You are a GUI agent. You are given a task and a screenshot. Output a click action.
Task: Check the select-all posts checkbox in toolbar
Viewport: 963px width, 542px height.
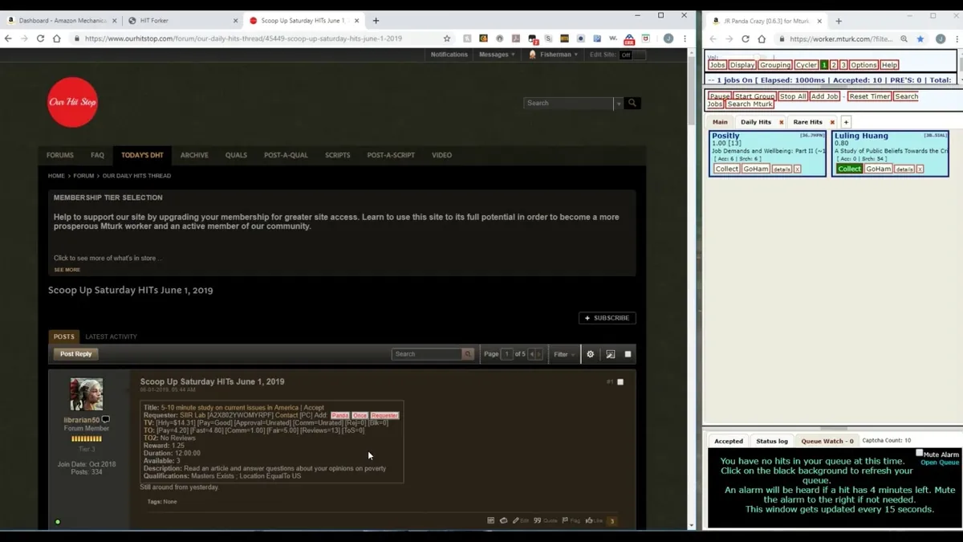[628, 354]
